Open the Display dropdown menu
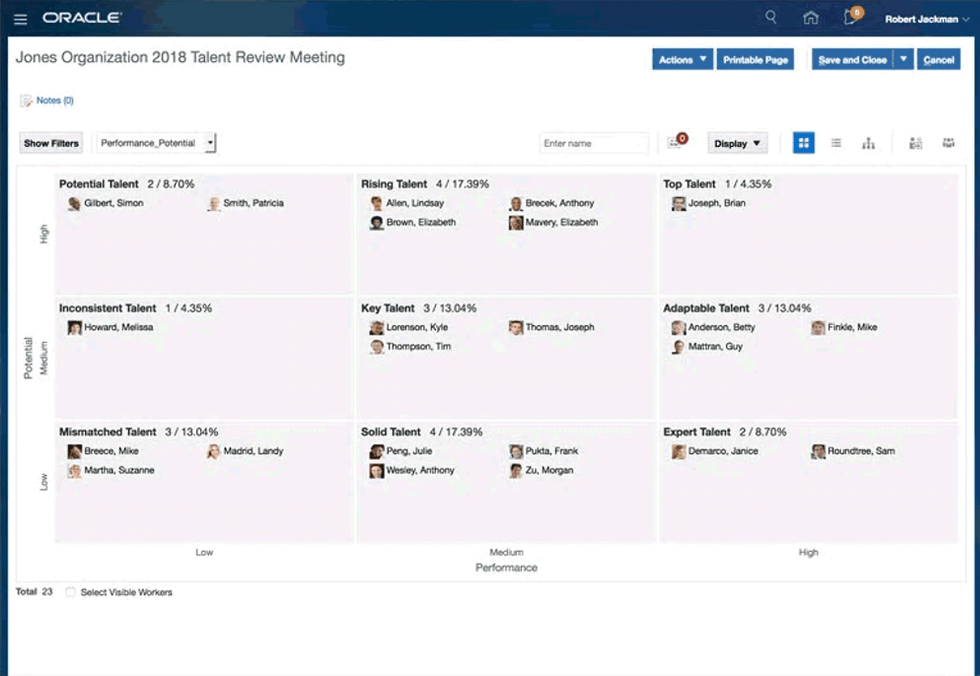The image size is (980, 676). click(x=737, y=144)
